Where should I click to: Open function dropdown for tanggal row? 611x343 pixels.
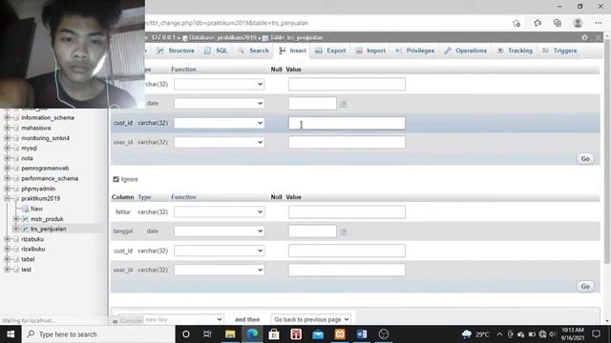pyautogui.click(x=219, y=231)
